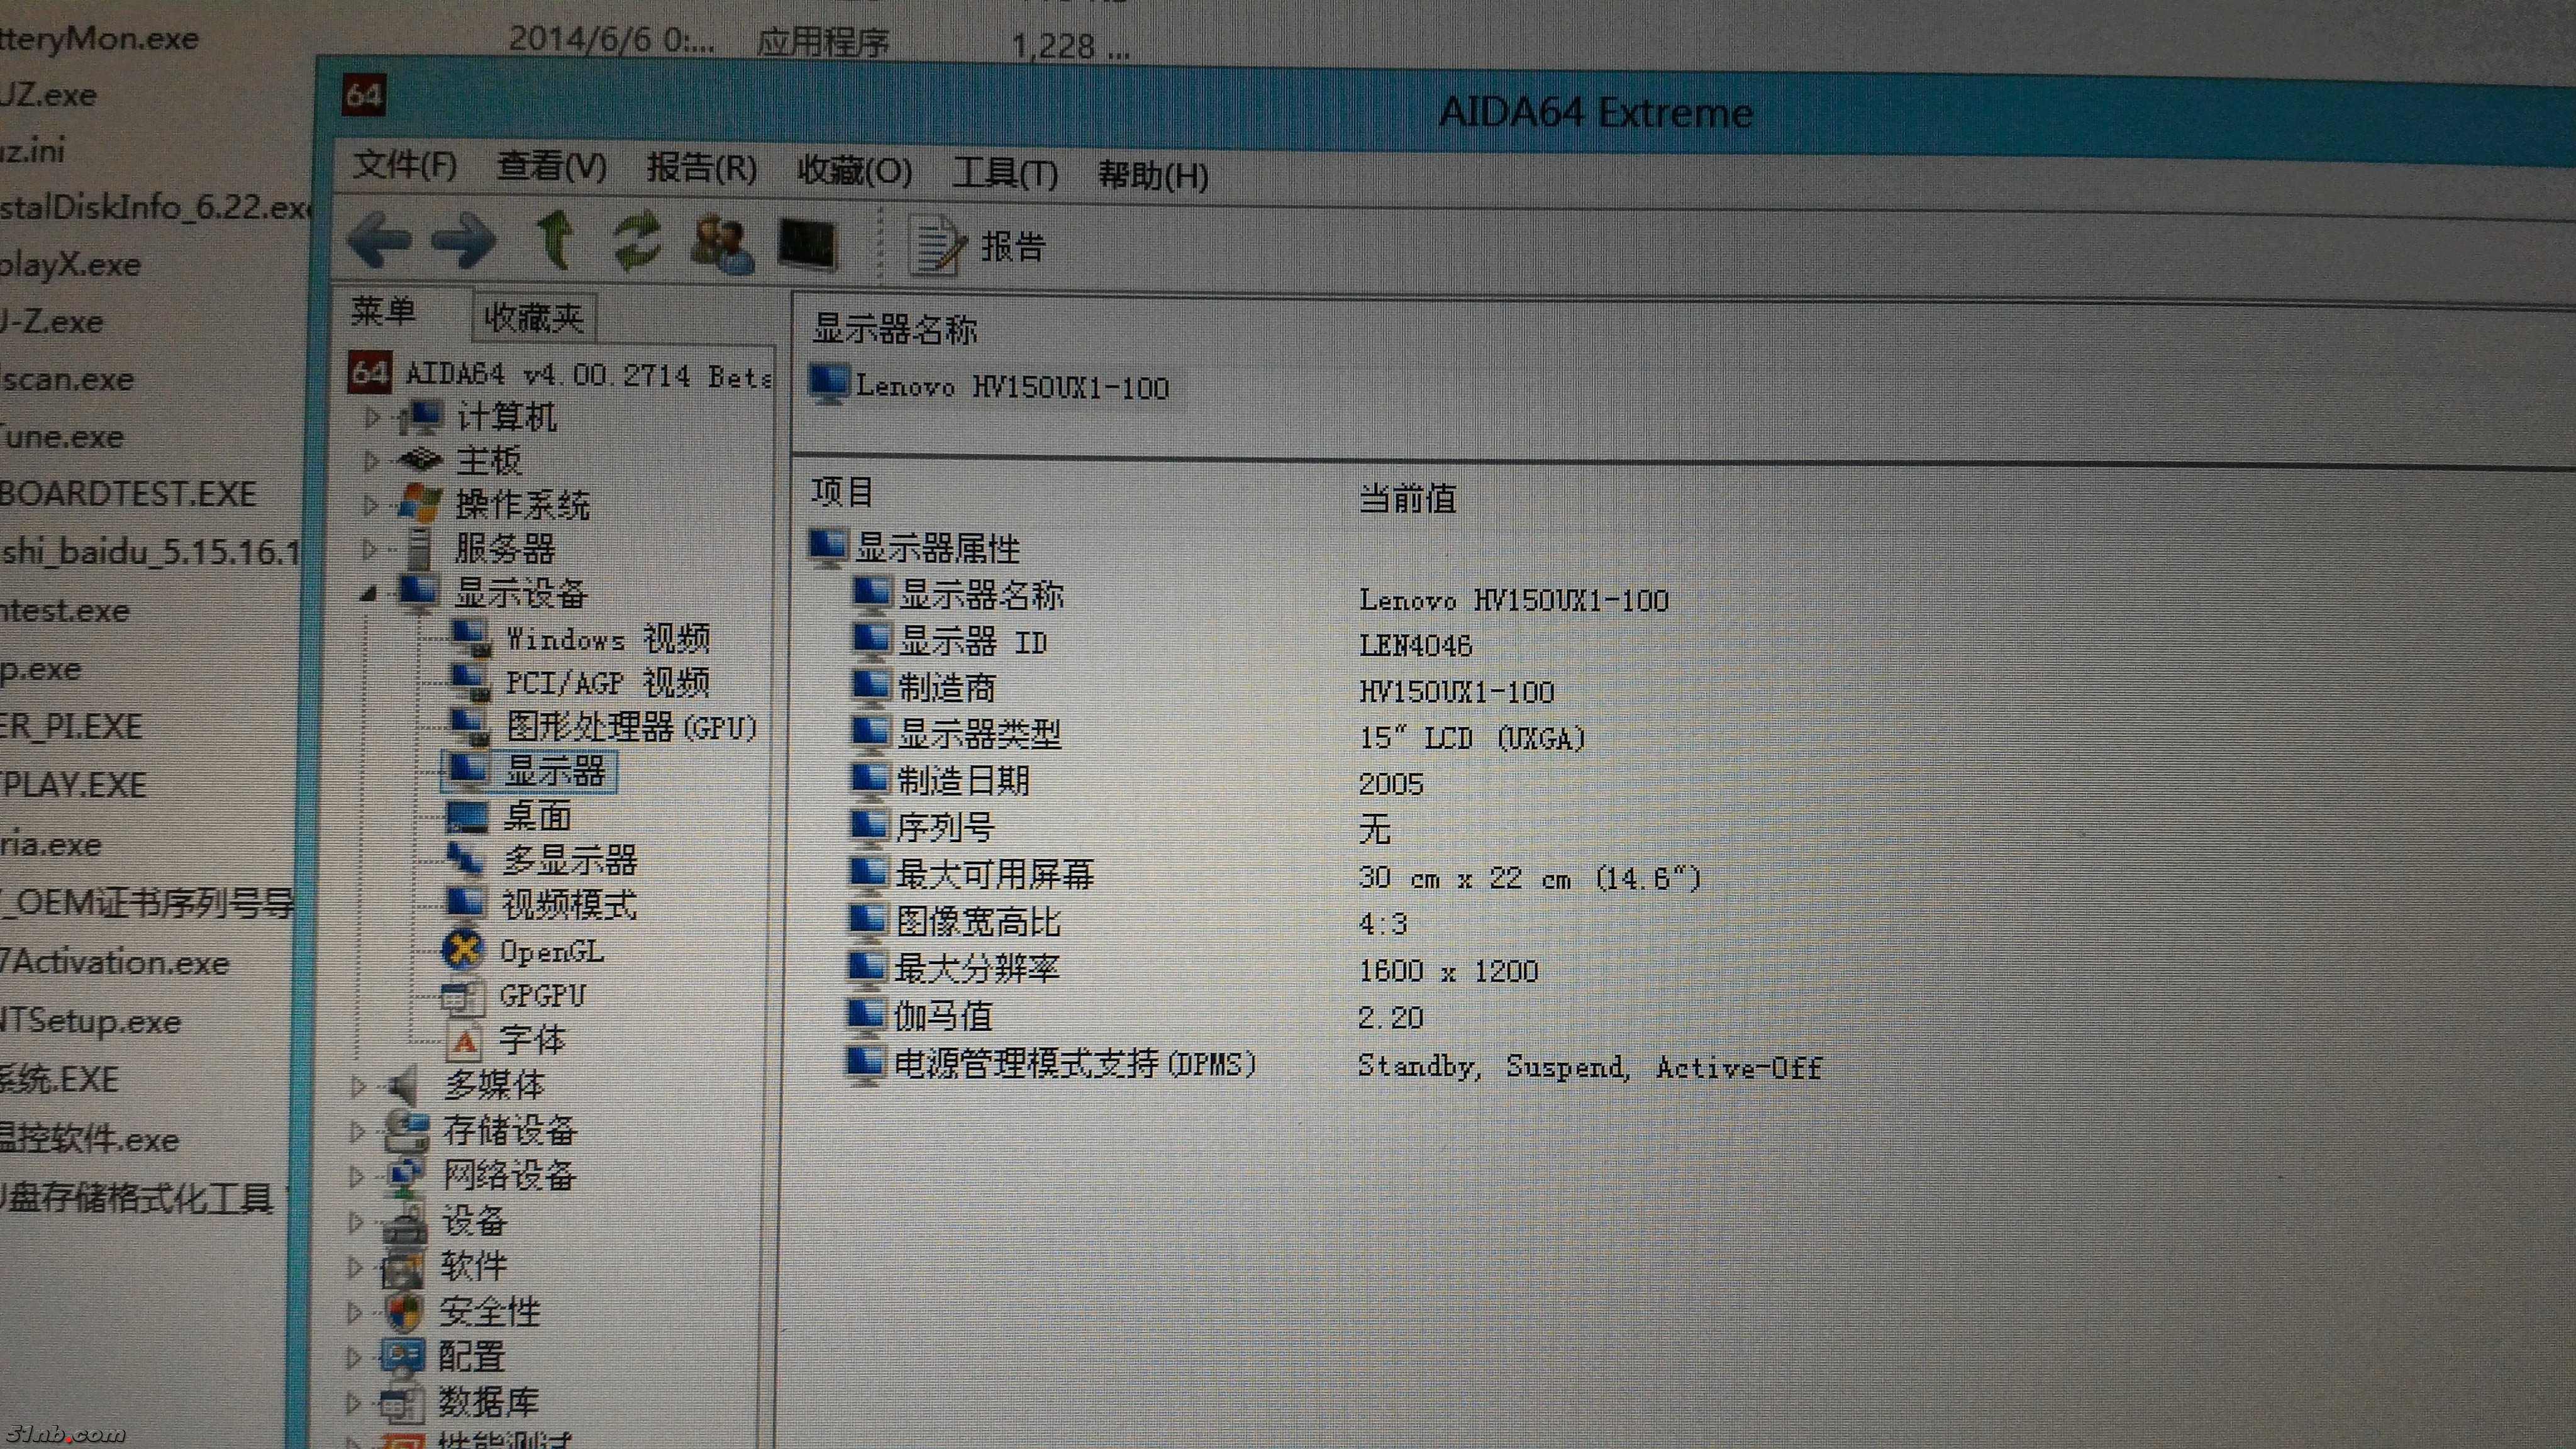Click the users icon in toolbar
The image size is (2576, 1449).
722,244
